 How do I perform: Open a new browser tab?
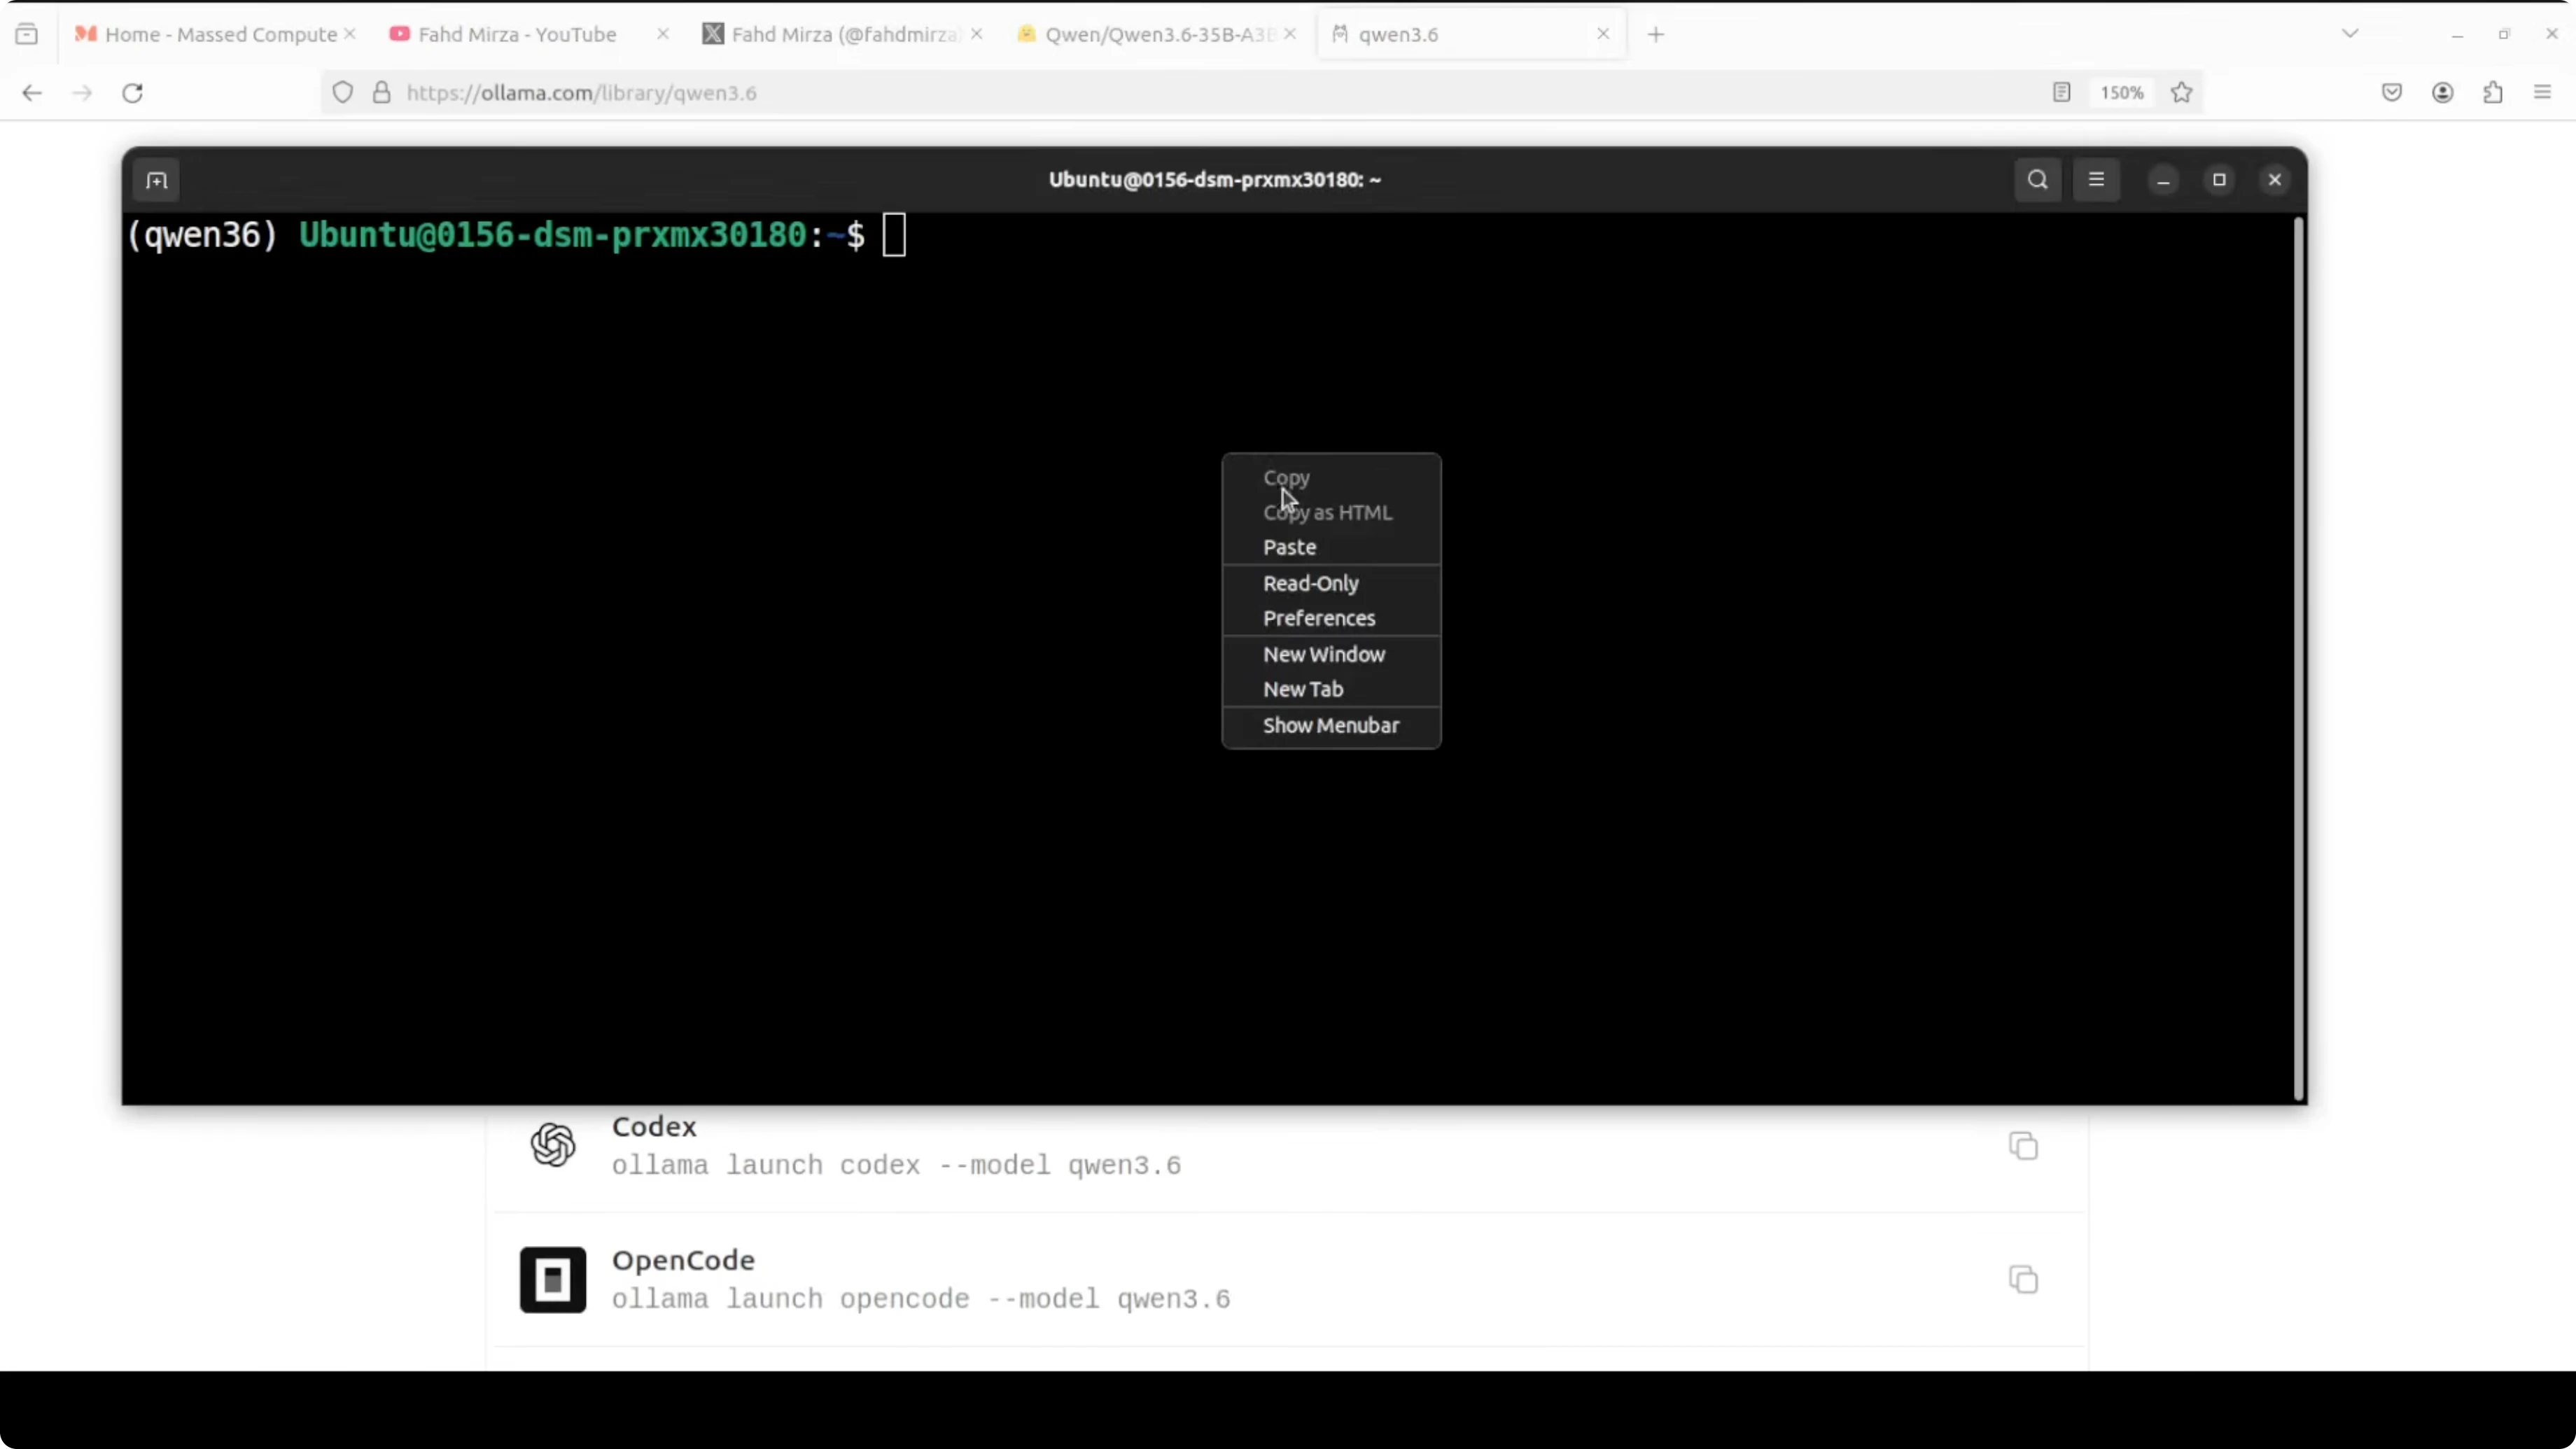1656,34
